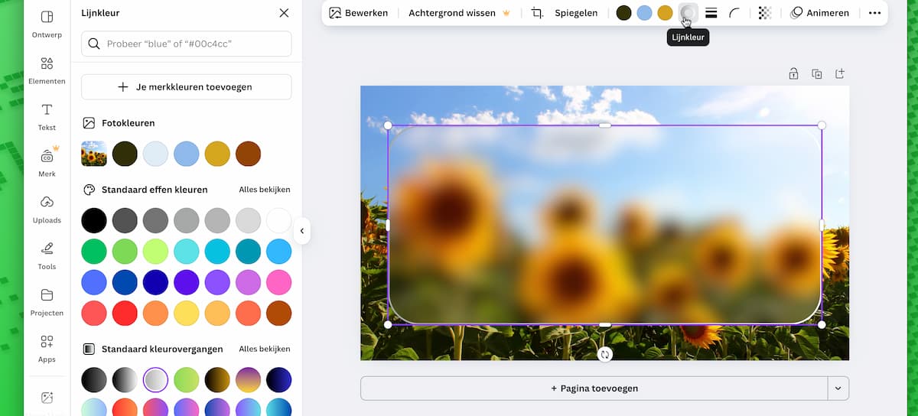This screenshot has height=416, width=918.
Task: Click the Animeren button in toolbar
Action: pos(819,13)
